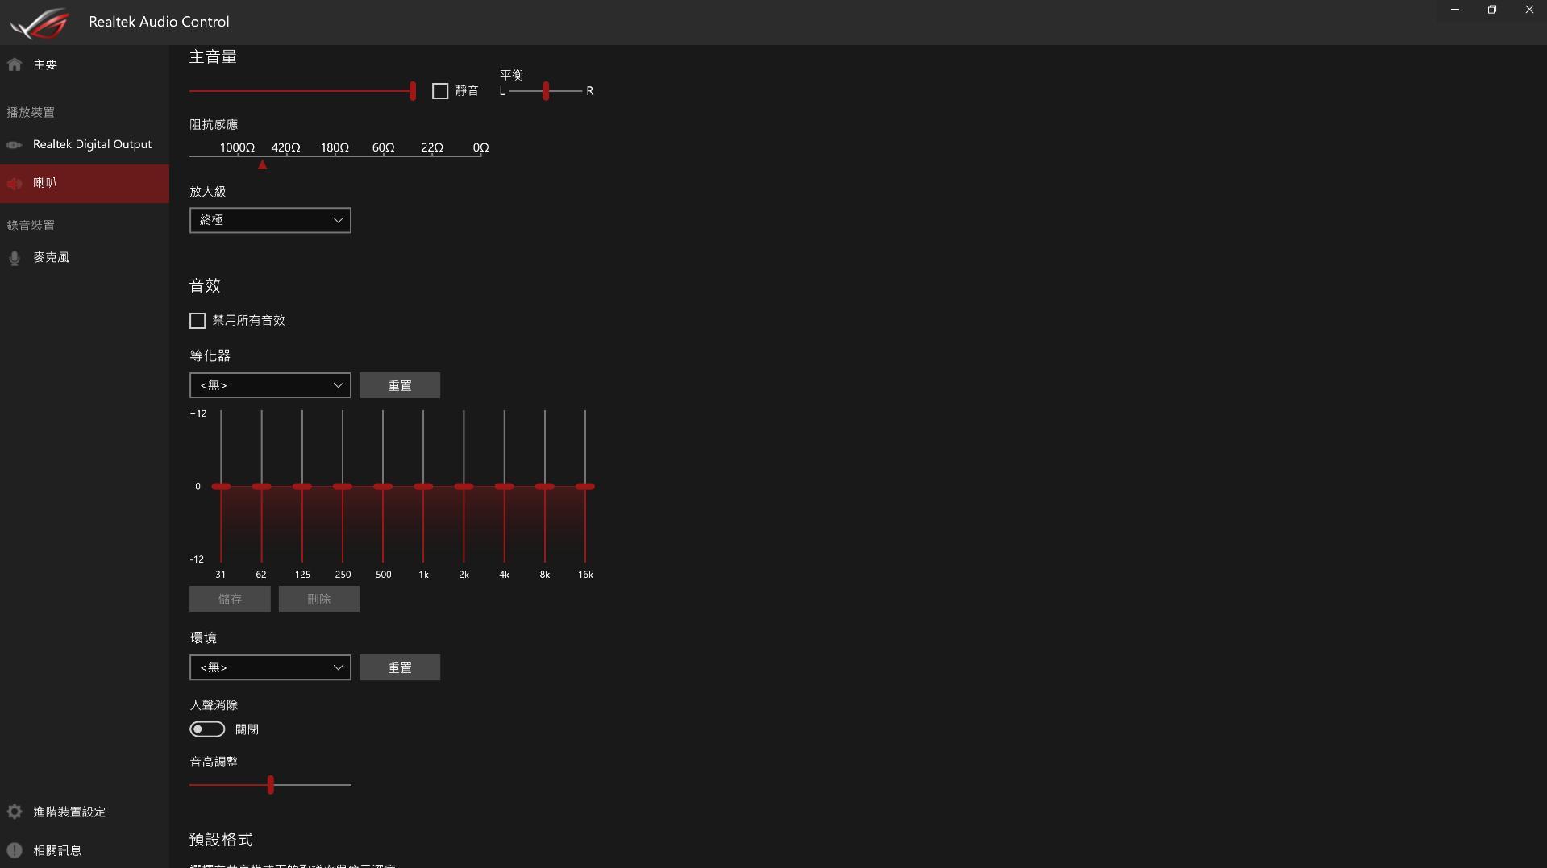Click the microphone icon beside 麥克風
The width and height of the screenshot is (1547, 868).
pos(15,258)
